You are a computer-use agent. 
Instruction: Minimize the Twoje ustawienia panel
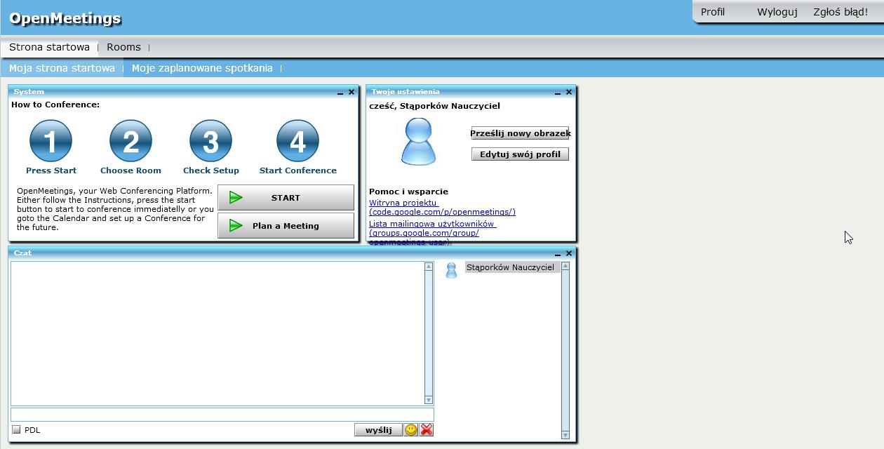click(558, 93)
